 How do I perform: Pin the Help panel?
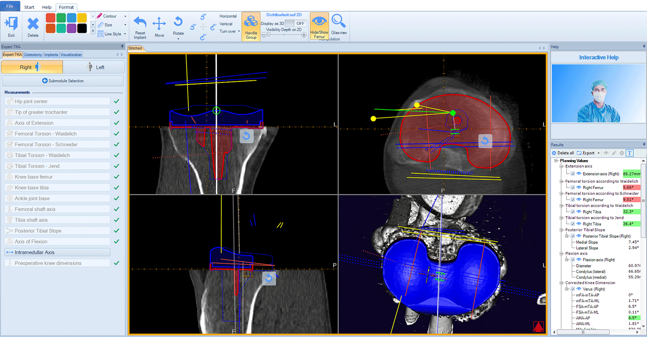(644, 46)
